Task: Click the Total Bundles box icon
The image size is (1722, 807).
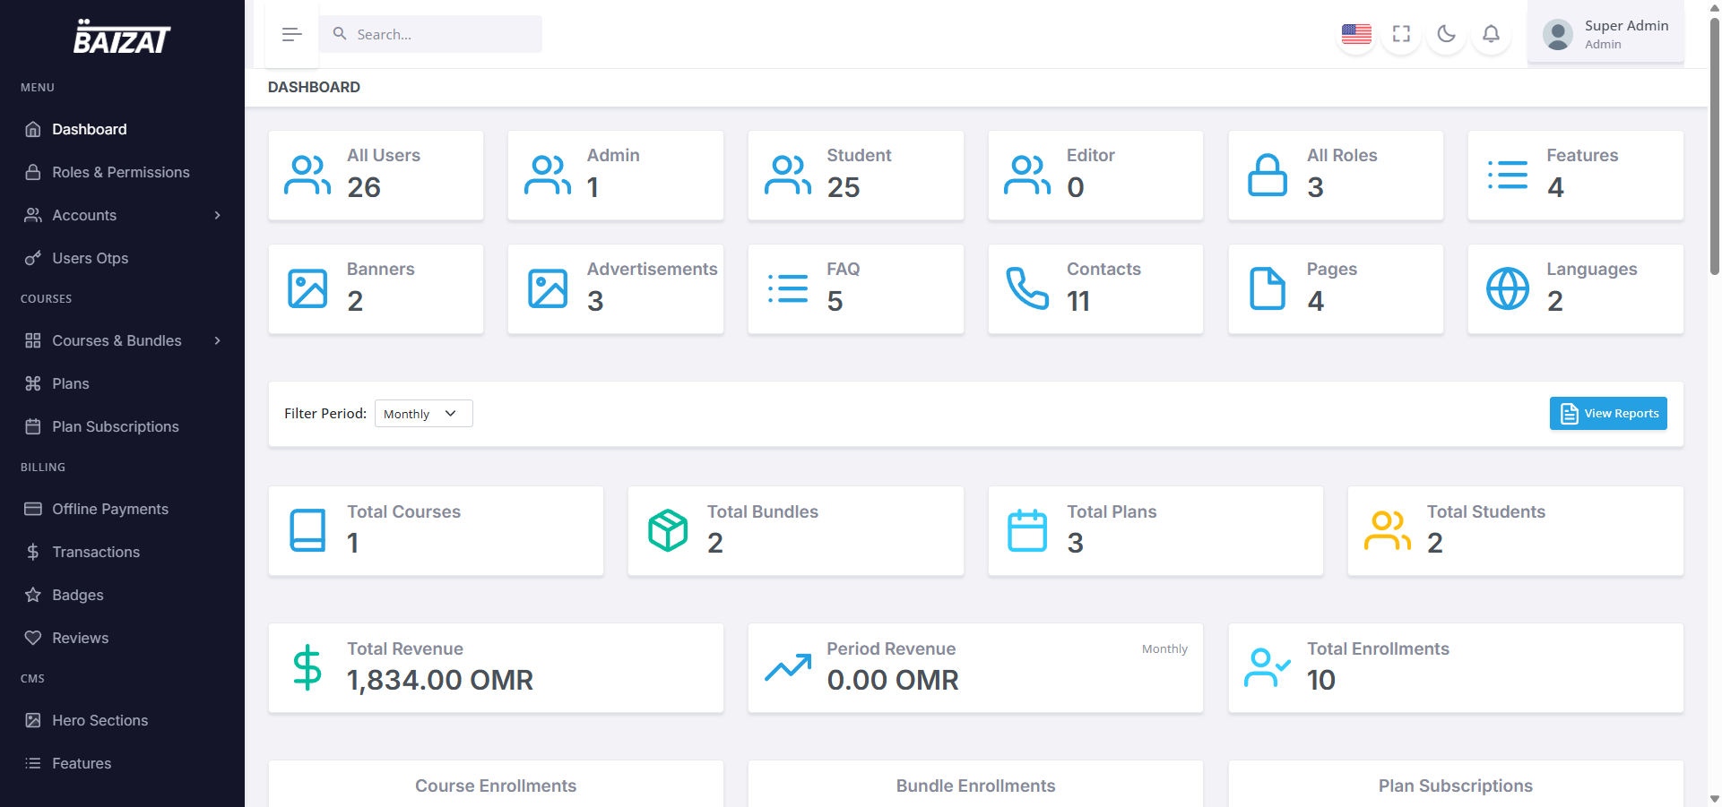Action: [x=668, y=530]
